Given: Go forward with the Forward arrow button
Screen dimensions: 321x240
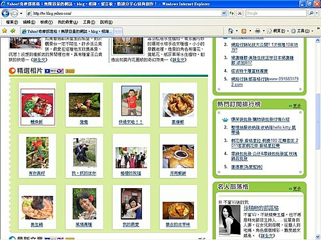Looking at the screenshot, I should 14,13.
